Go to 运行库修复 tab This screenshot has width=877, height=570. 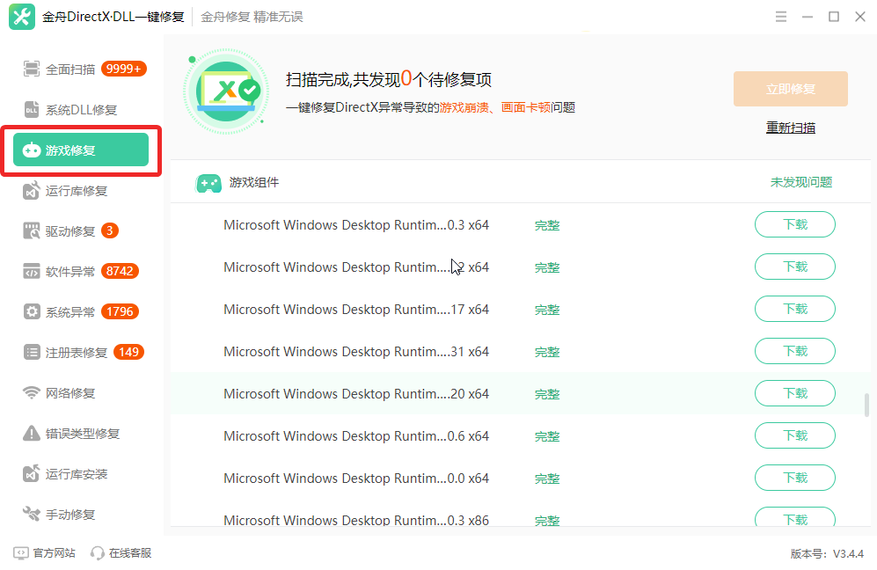(81, 191)
